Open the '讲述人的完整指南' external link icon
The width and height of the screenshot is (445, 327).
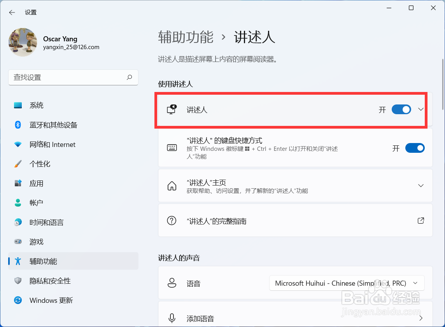coord(420,220)
